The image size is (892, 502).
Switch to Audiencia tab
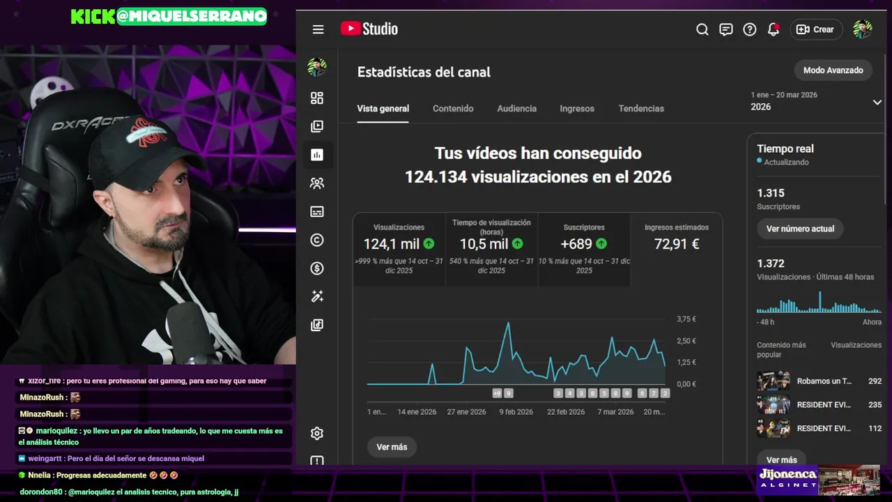(x=517, y=109)
